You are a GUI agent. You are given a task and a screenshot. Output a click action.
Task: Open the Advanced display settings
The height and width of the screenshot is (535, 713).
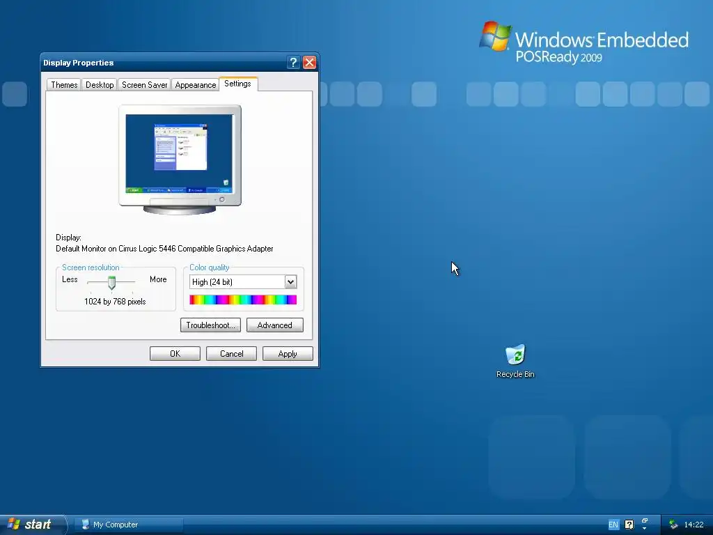[274, 325]
